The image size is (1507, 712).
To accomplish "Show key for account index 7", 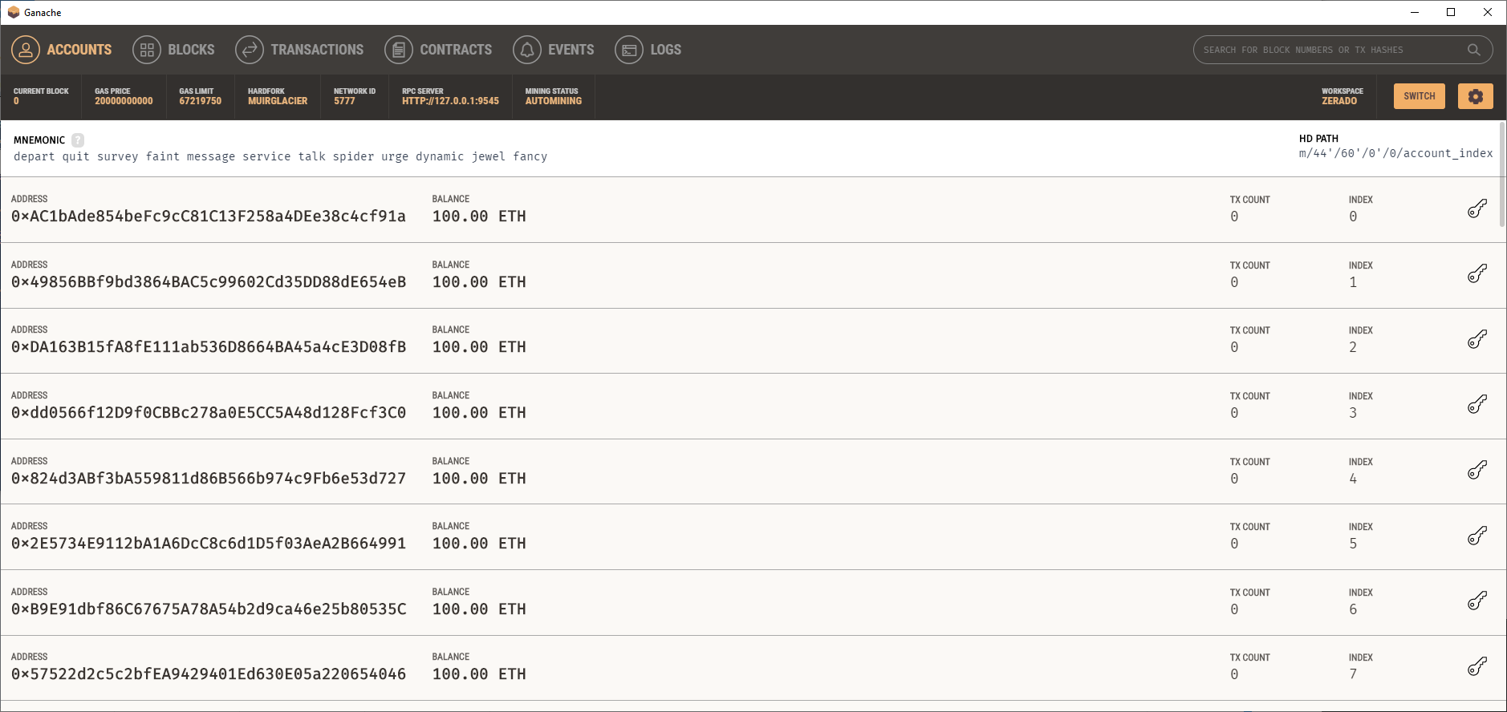I will [1477, 666].
